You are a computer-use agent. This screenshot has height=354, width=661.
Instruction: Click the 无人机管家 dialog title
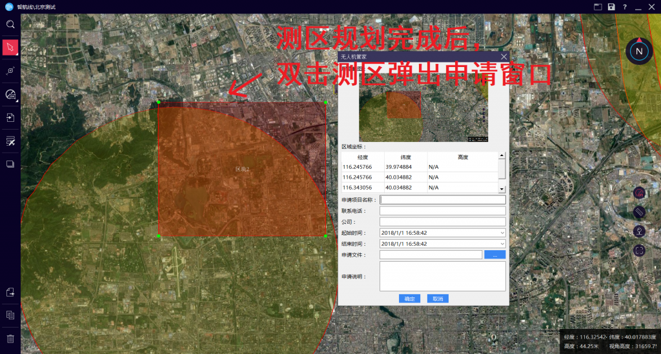[354, 56]
